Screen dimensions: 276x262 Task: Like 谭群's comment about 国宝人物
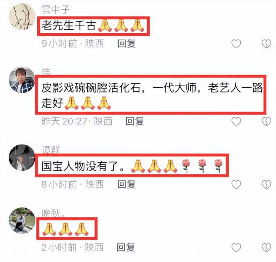click(236, 185)
